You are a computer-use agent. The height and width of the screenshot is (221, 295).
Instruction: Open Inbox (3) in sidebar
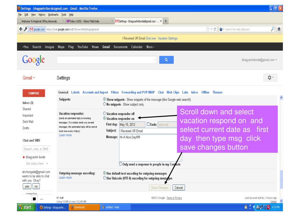[x=28, y=103]
